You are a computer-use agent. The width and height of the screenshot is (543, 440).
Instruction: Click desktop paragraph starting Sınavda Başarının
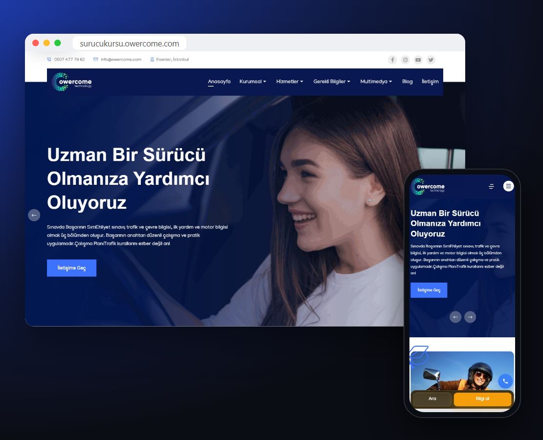(137, 236)
